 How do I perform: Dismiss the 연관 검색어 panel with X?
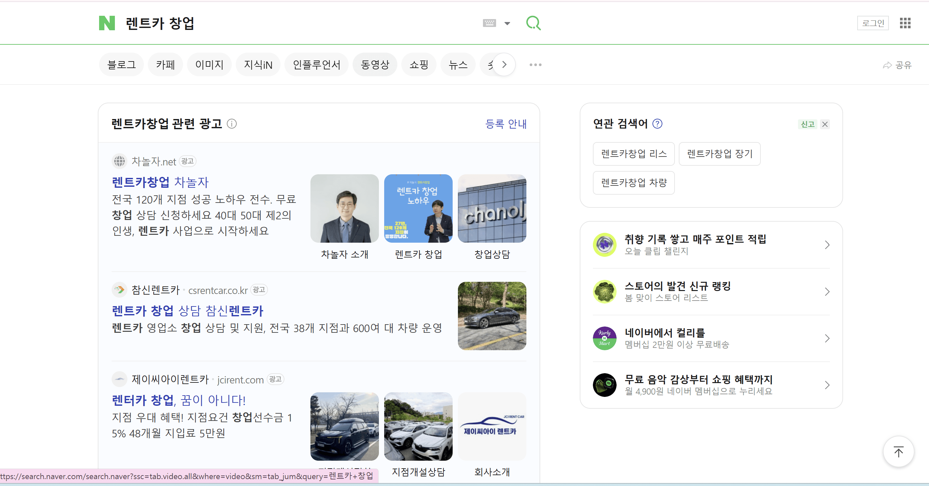coord(825,124)
